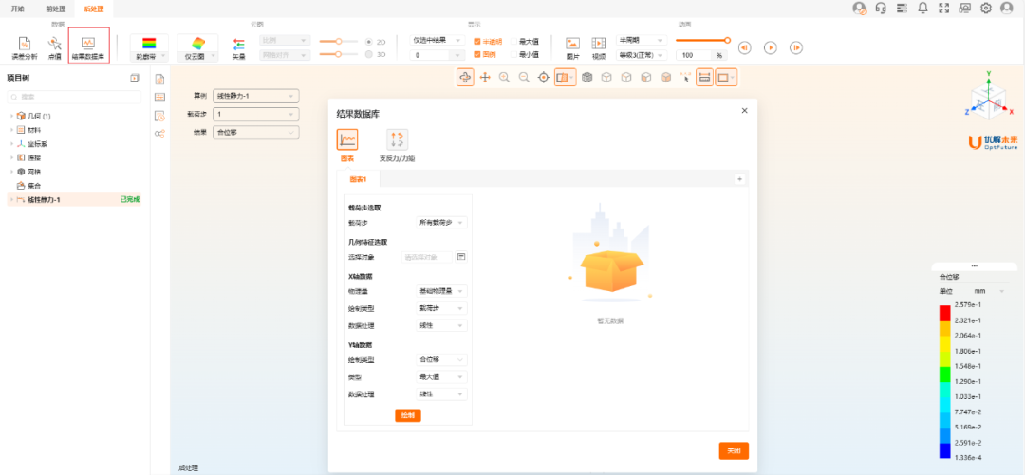The height and width of the screenshot is (475, 1025).
Task: Activate the pan move tool
Action: (485, 77)
